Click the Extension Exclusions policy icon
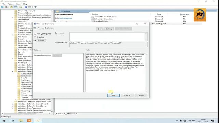This screenshot has width=219, height=123. 93,19
